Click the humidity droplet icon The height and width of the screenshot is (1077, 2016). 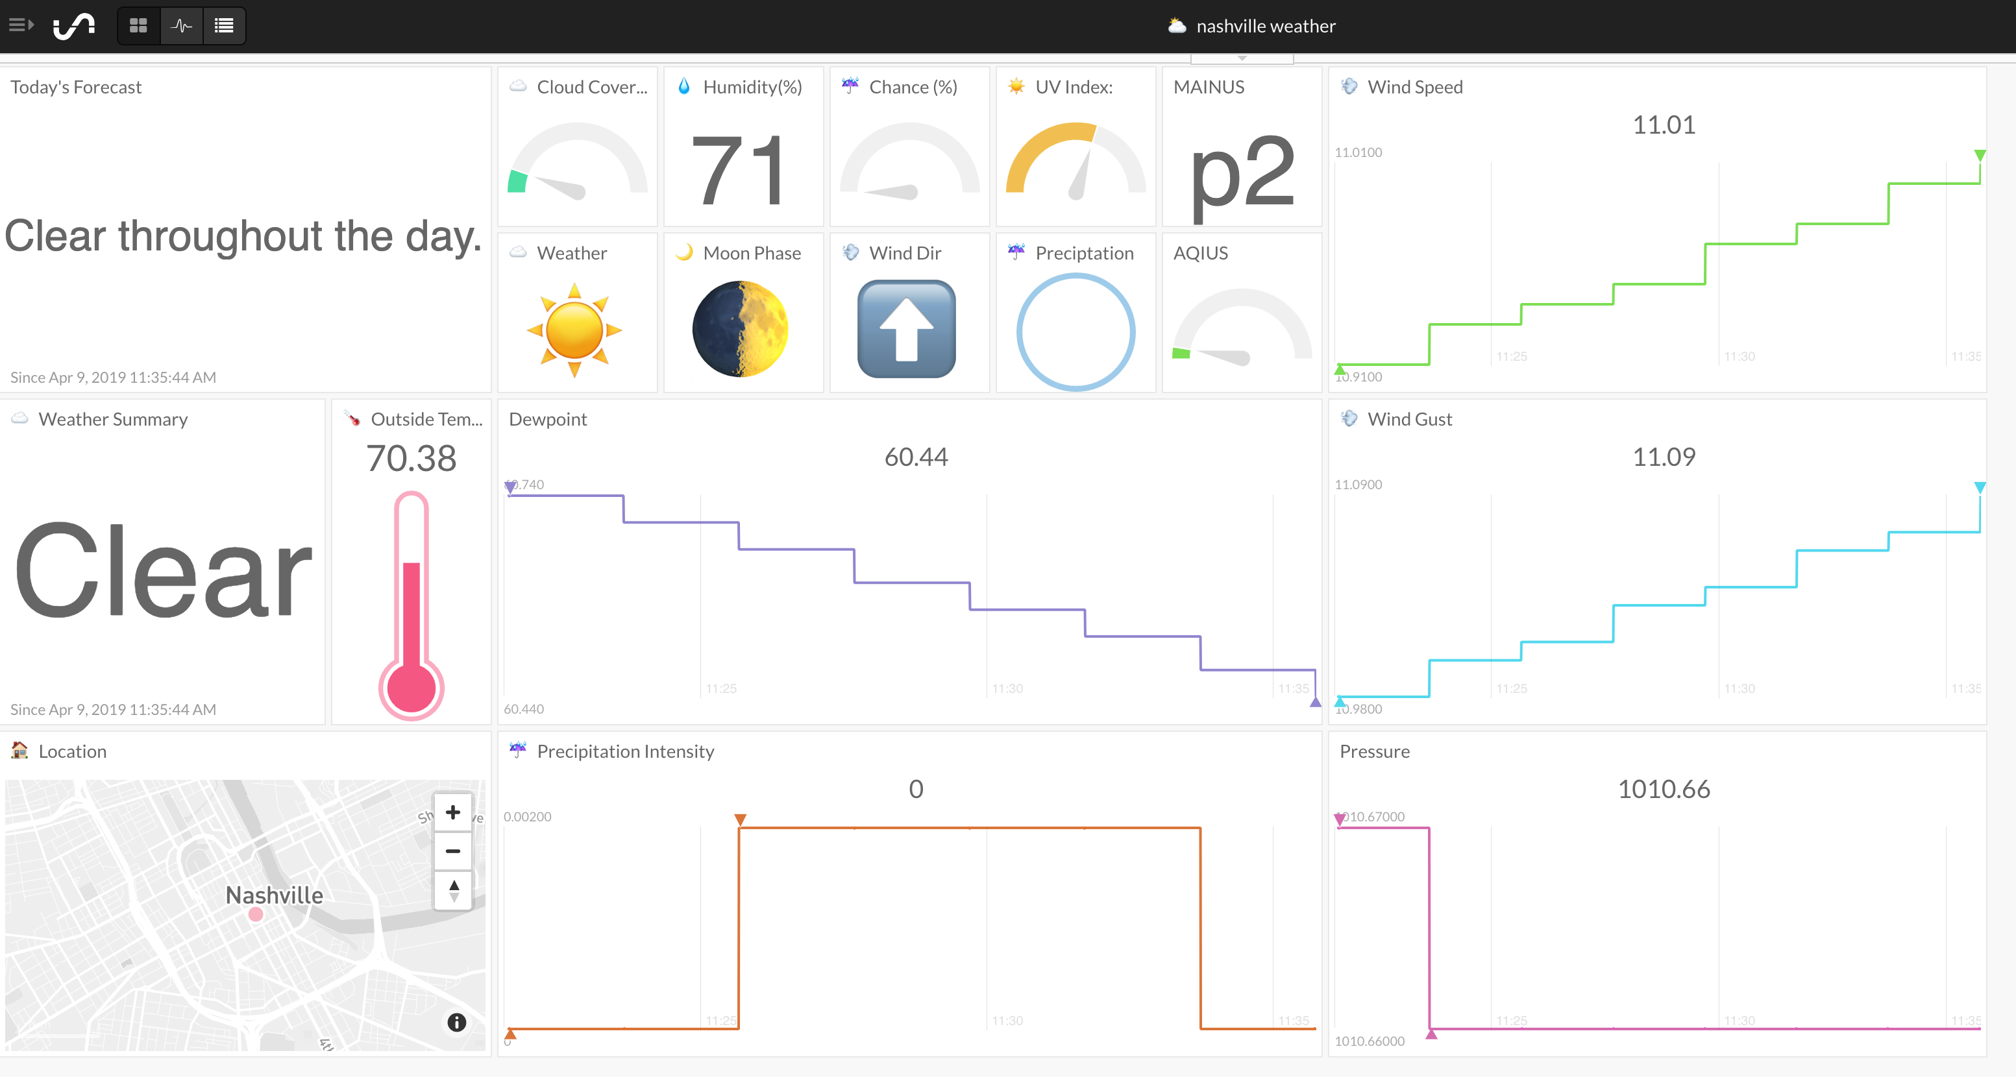684,87
